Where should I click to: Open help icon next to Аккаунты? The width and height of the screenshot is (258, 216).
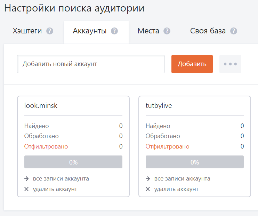pyautogui.click(x=114, y=31)
